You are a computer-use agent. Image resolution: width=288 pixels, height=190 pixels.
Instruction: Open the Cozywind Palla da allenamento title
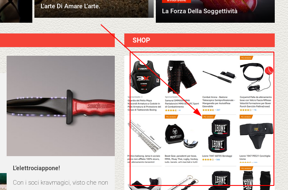tap(256, 102)
